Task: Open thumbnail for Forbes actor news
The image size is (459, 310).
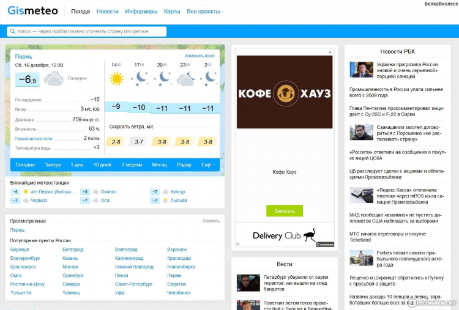Action: tap(361, 257)
